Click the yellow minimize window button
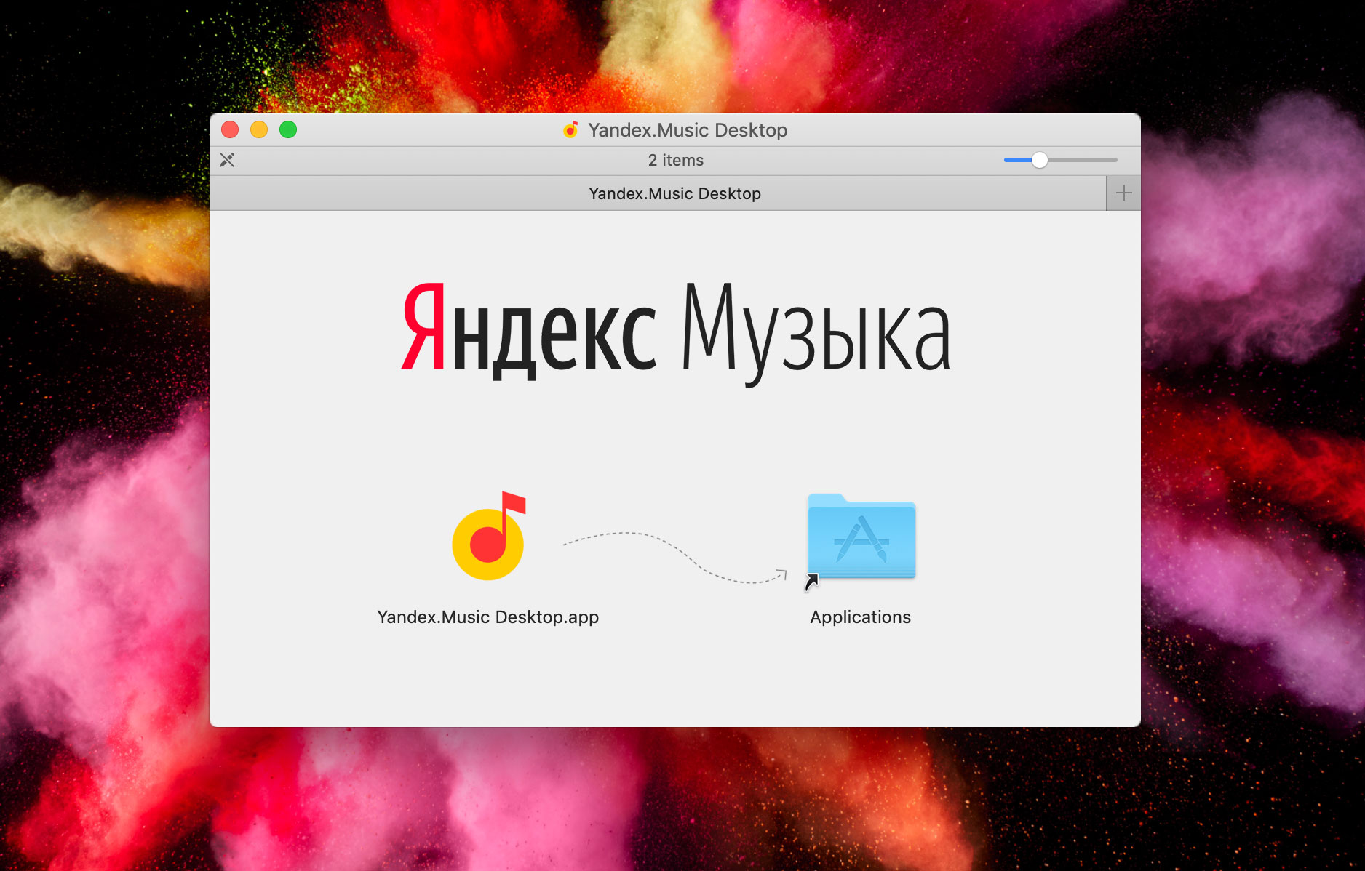Screen dimensions: 1365x871 pos(259,129)
